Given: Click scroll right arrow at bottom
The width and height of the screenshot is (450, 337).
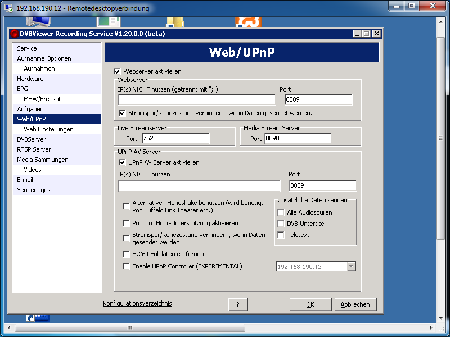Looking at the screenshot, I should point(431,327).
